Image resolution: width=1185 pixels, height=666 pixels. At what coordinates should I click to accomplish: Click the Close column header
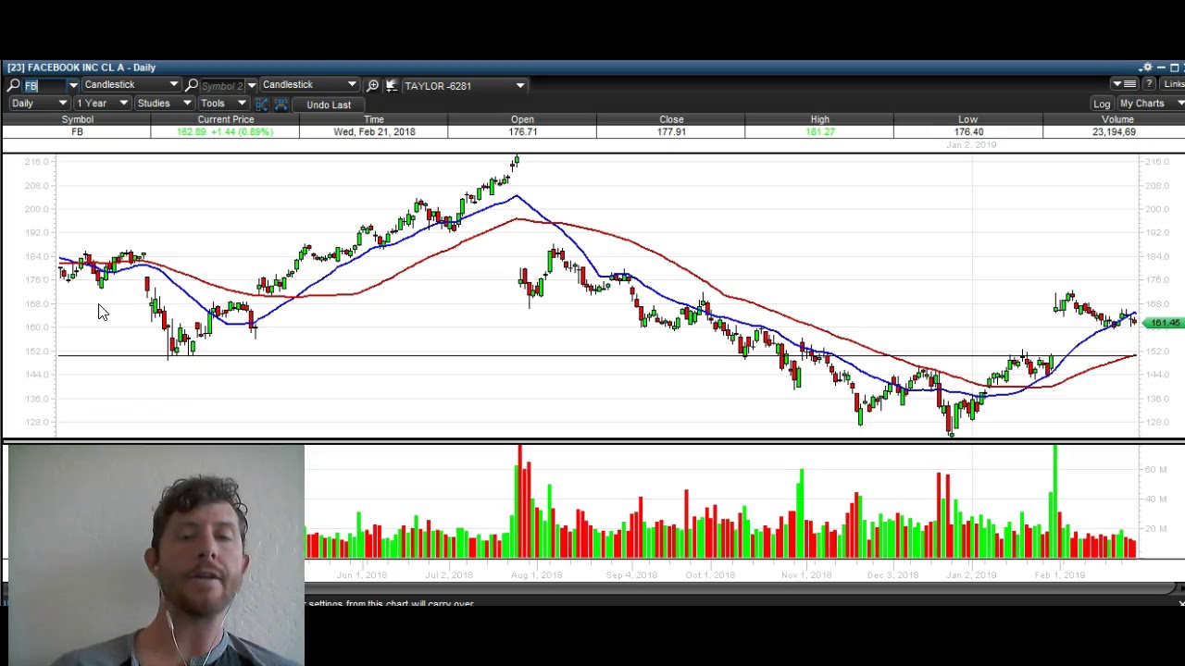tap(671, 119)
